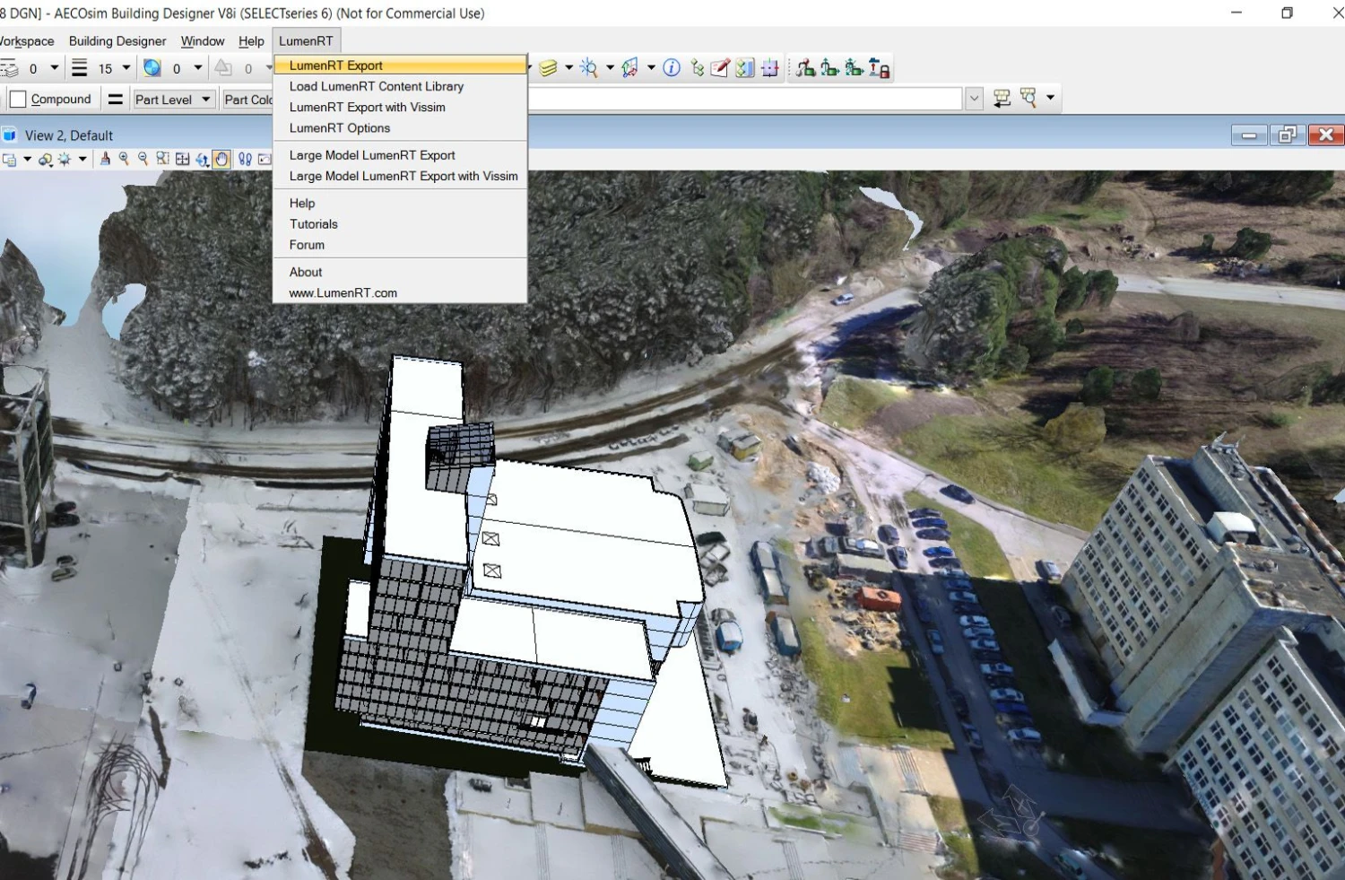Click the red pencil markup icon

(720, 68)
